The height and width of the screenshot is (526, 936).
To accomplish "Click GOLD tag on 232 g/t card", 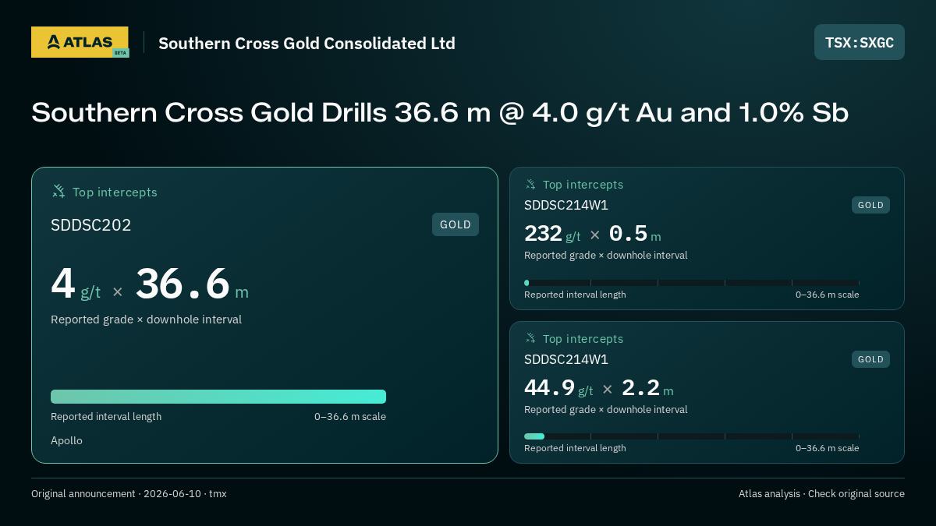I will pyautogui.click(x=870, y=205).
